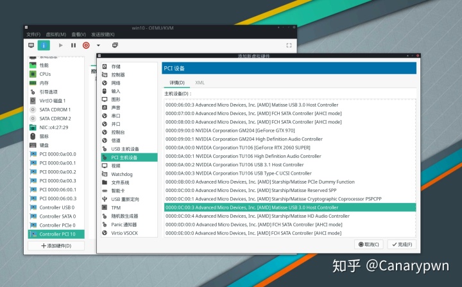Screen dimensions: 462x287
Task: Select Starship/Matisse HD Audio Controller
Action: [290, 216]
